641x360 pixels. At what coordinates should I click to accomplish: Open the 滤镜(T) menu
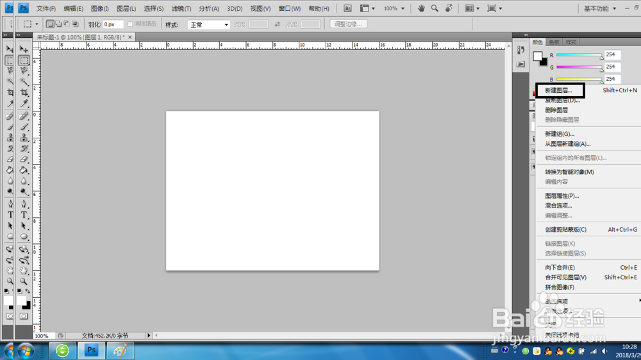[181, 8]
